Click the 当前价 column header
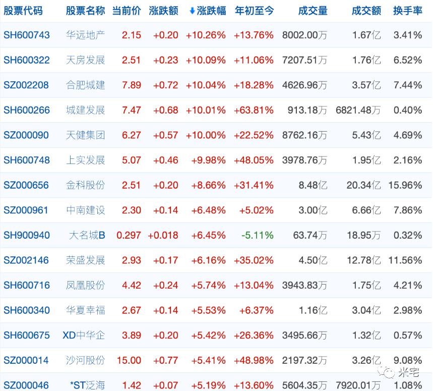 pos(127,11)
